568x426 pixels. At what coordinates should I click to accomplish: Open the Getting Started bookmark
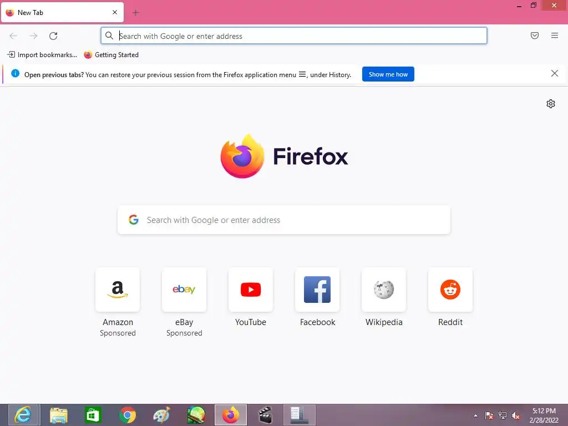point(111,55)
